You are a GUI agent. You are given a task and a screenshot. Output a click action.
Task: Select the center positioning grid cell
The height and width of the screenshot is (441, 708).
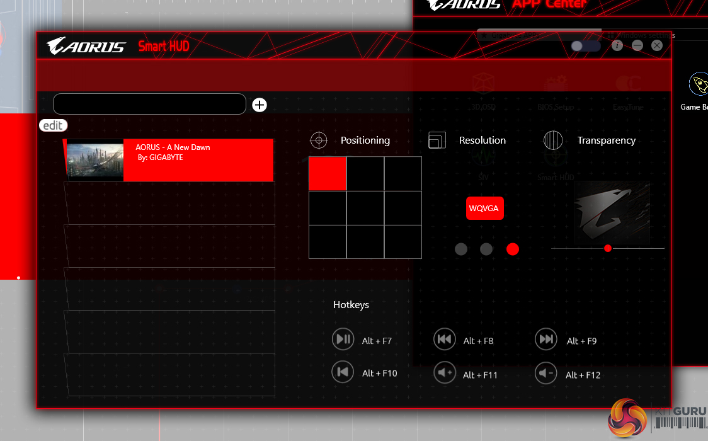tap(365, 208)
